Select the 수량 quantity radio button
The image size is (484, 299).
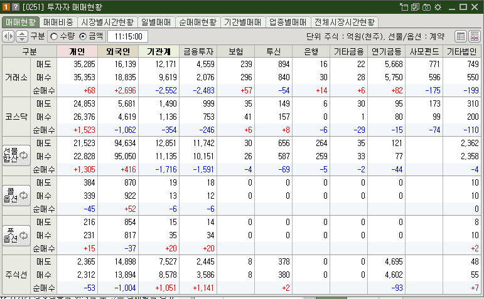(x=54, y=36)
